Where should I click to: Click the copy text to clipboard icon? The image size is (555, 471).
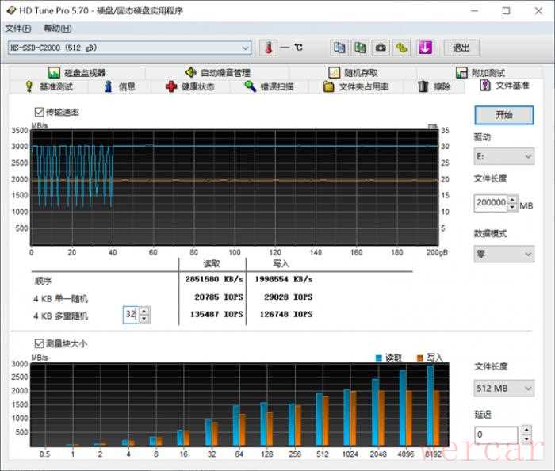(x=339, y=47)
